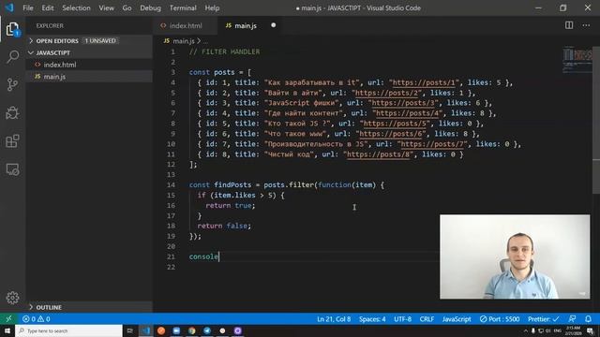Open the Extensions view icon
Screen dimensions: 600x337
pyautogui.click(x=12, y=141)
